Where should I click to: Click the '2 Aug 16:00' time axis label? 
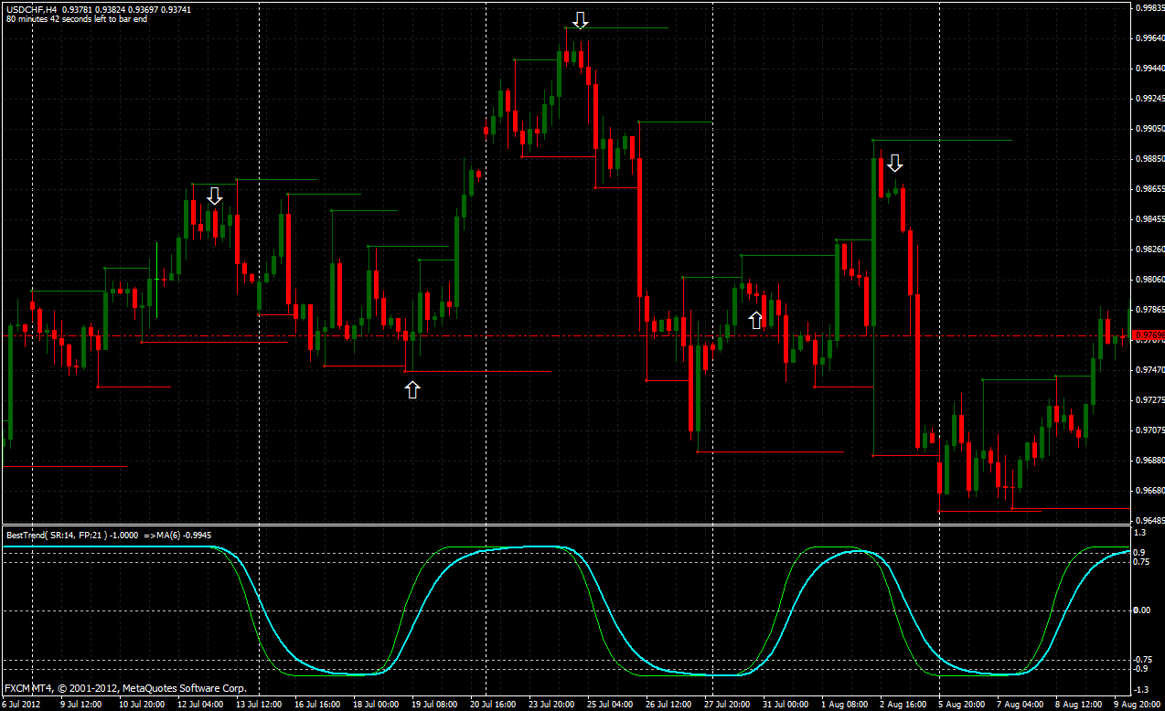click(902, 705)
